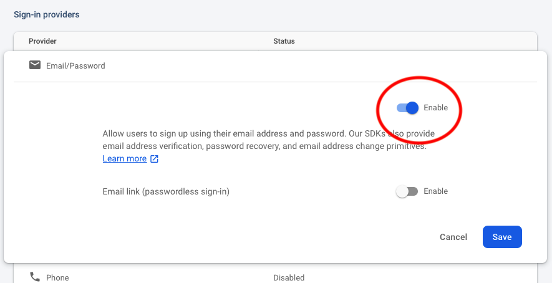
Task: Save the sign-in provider settings
Action: [x=502, y=237]
